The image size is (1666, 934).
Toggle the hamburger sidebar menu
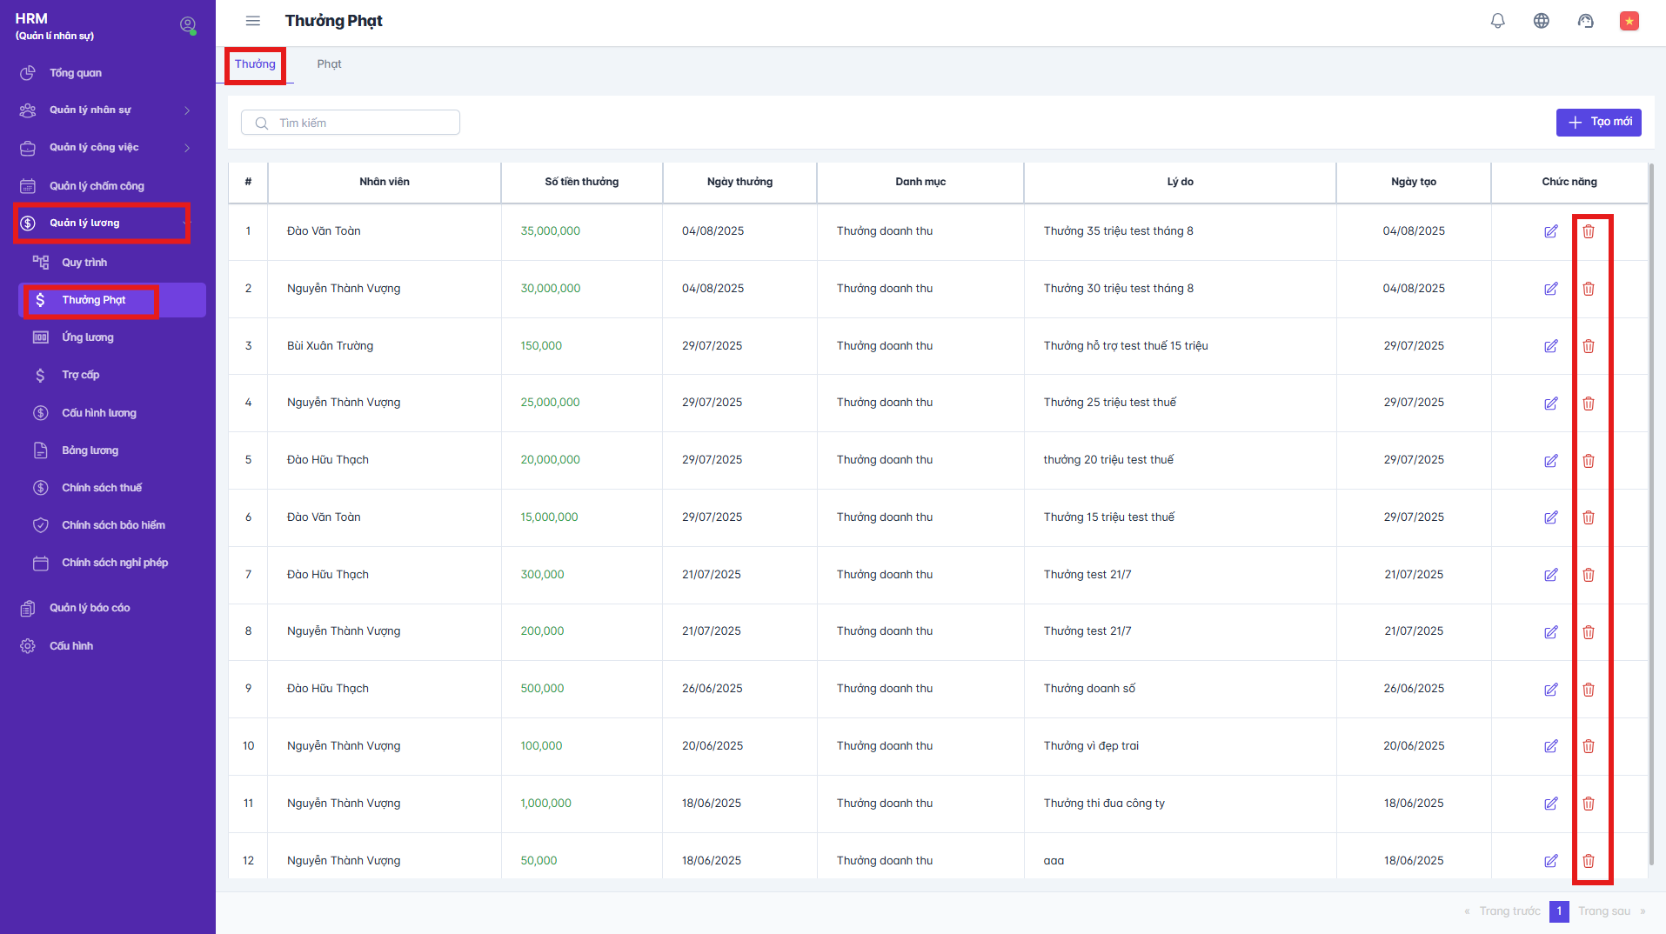[x=253, y=21]
